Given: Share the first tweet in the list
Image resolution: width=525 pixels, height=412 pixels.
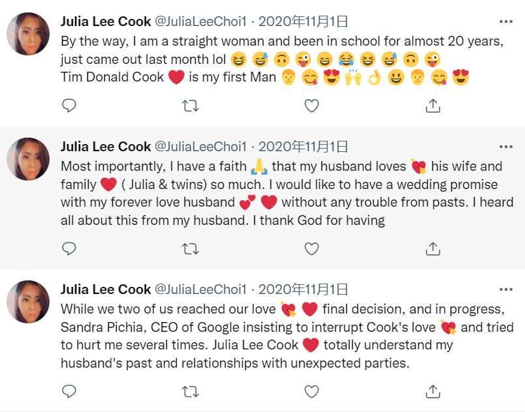Looking at the screenshot, I should point(433,105).
